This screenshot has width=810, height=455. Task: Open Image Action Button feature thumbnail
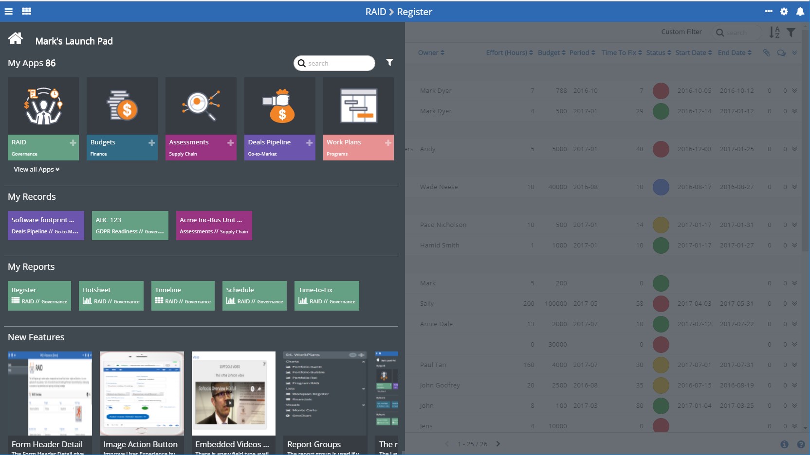coord(142,393)
